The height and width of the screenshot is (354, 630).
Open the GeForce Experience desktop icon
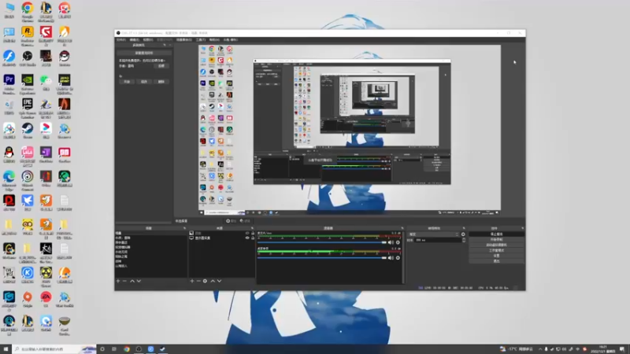point(28,84)
